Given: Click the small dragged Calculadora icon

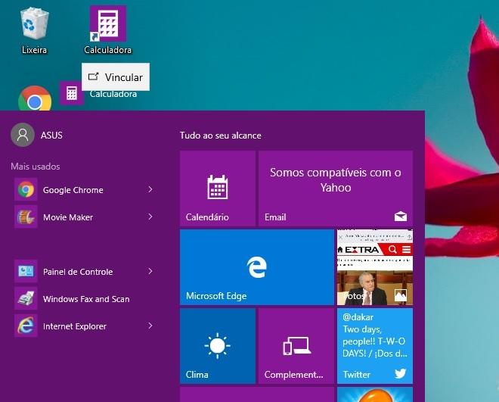Looking at the screenshot, I should click(72, 93).
